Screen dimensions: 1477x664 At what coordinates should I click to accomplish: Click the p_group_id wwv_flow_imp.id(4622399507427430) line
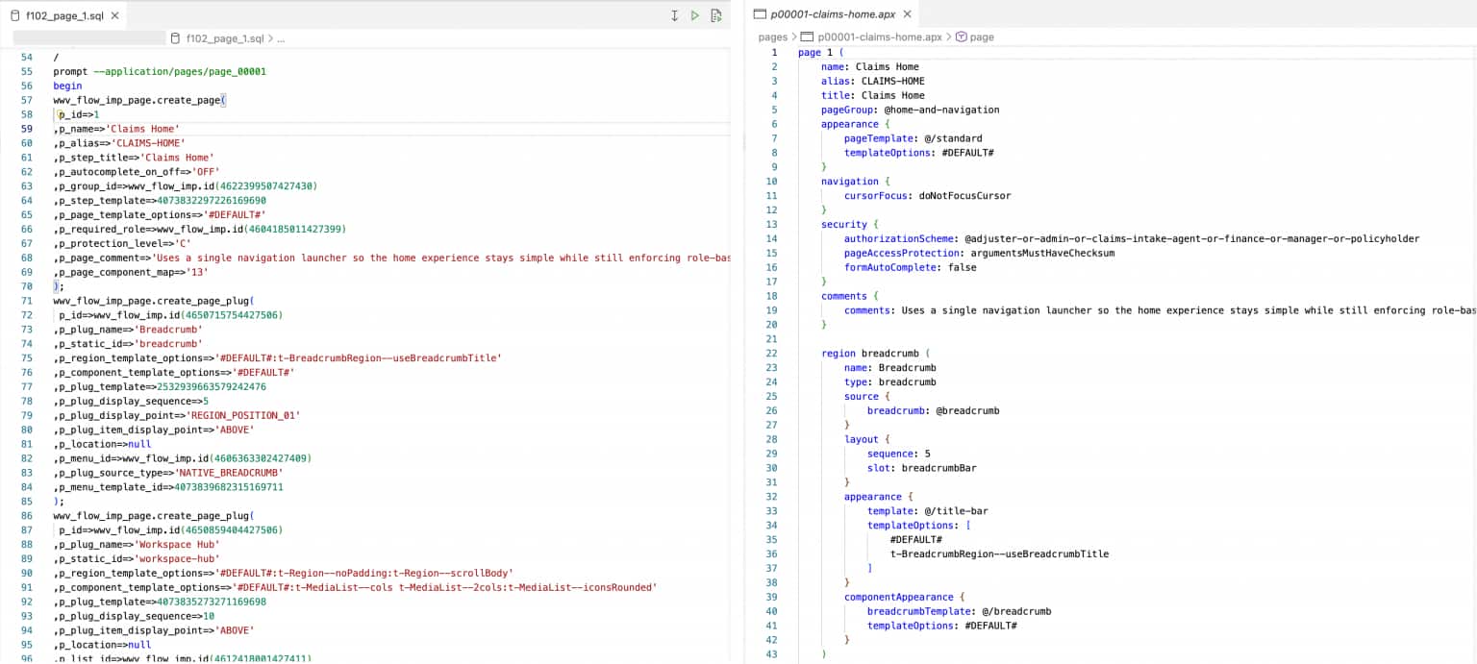point(186,186)
